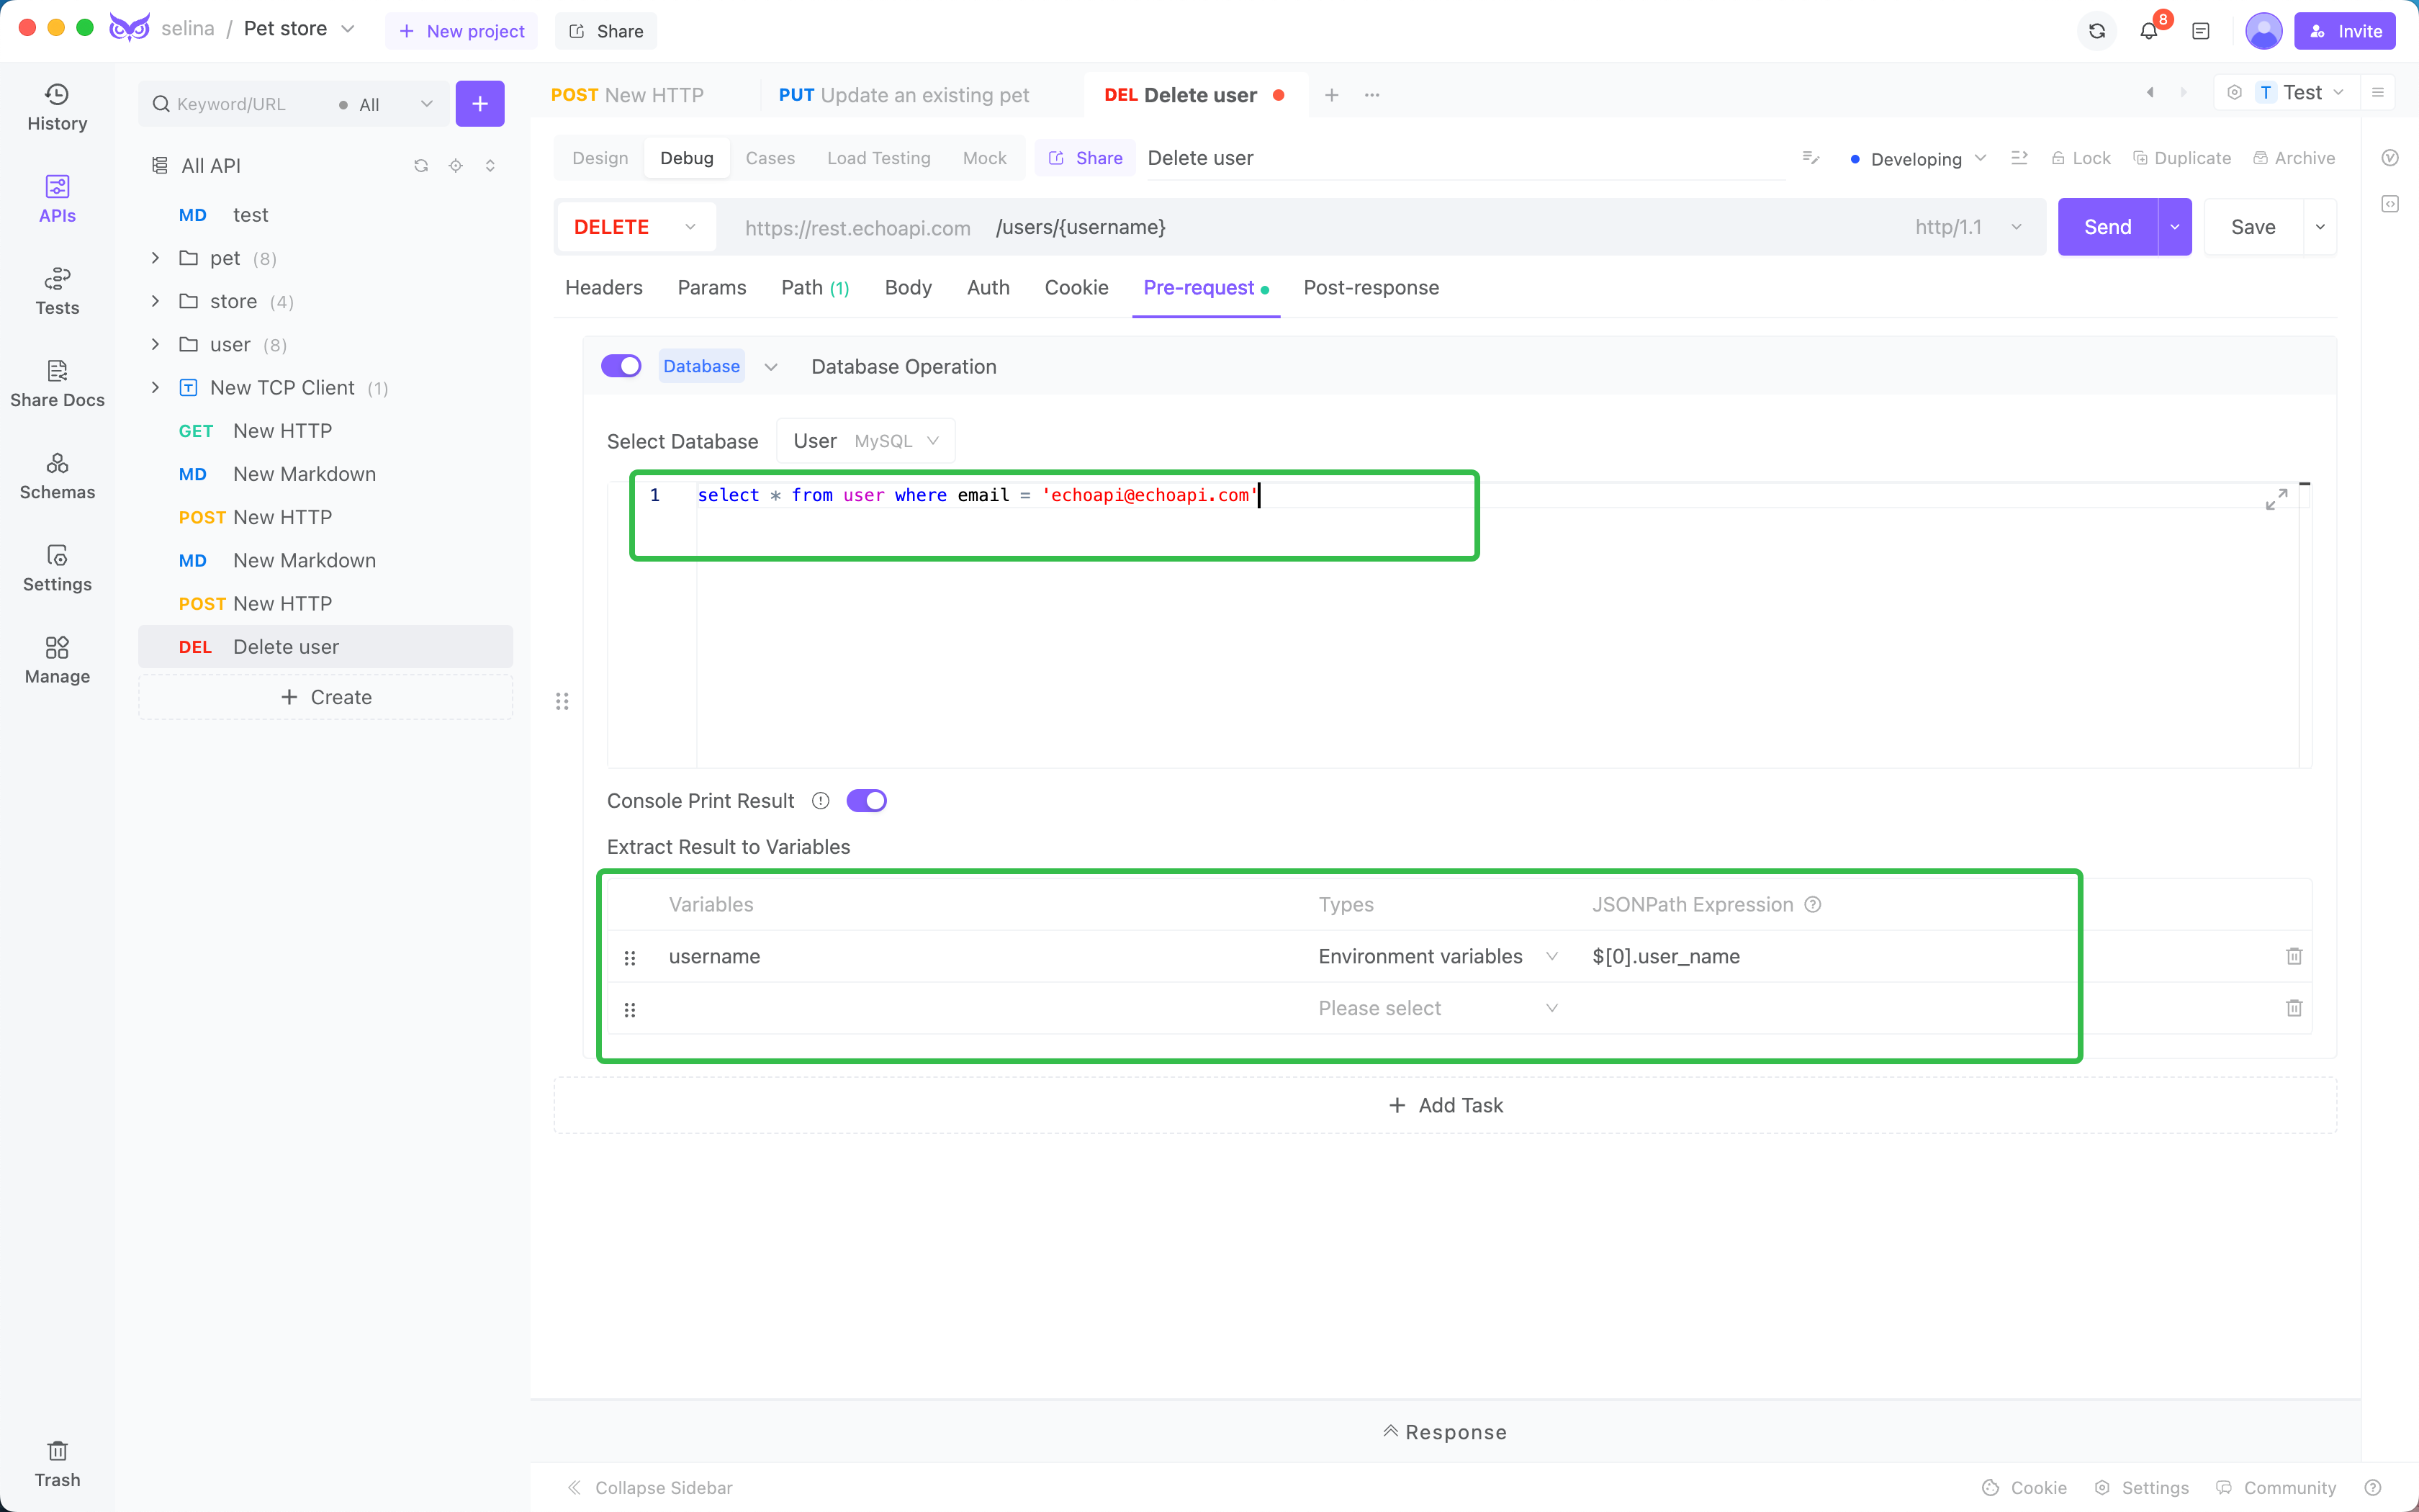Click the Send button to execute request
The width and height of the screenshot is (2419, 1512).
[2107, 227]
